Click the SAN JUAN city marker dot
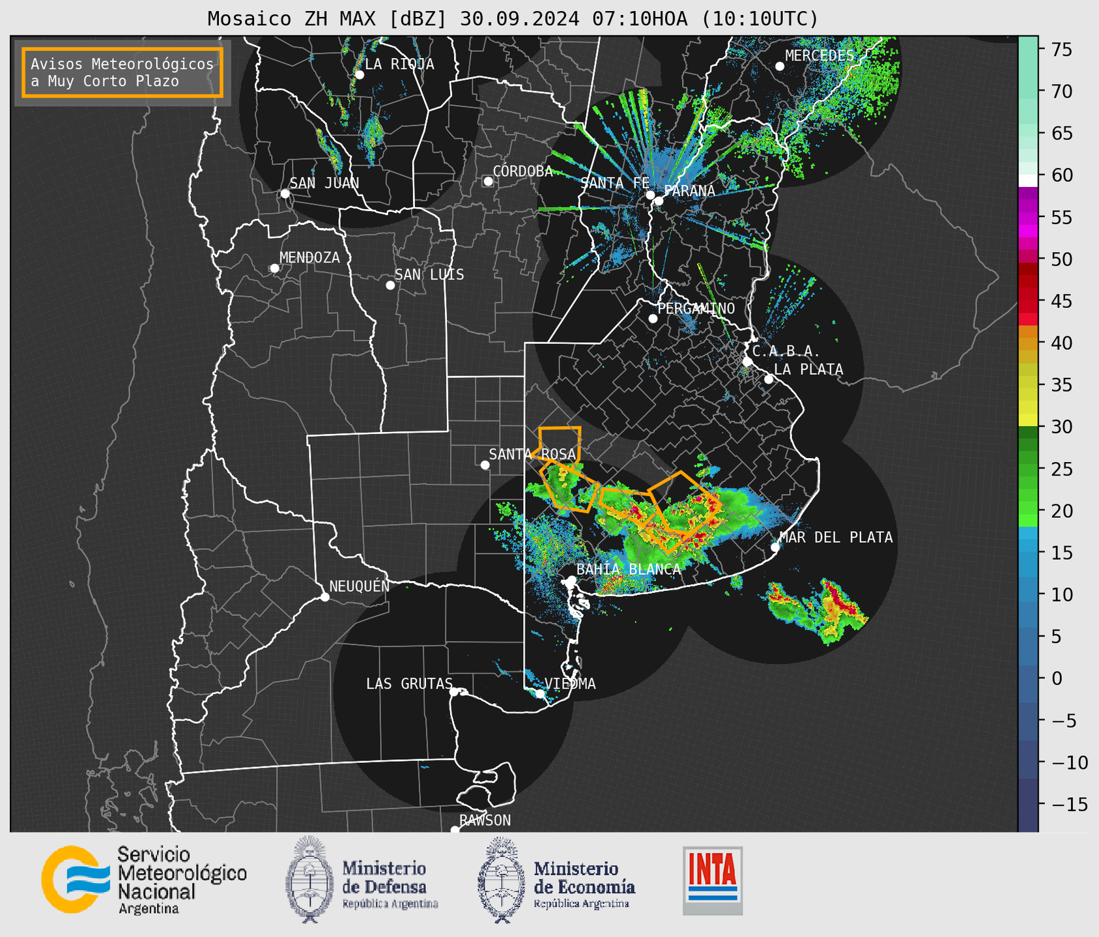Viewport: 1099px width, 937px height. (x=285, y=194)
